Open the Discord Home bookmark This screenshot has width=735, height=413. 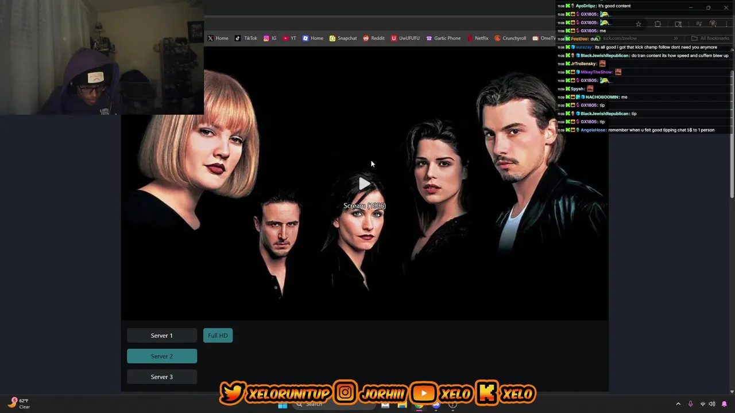(313, 38)
